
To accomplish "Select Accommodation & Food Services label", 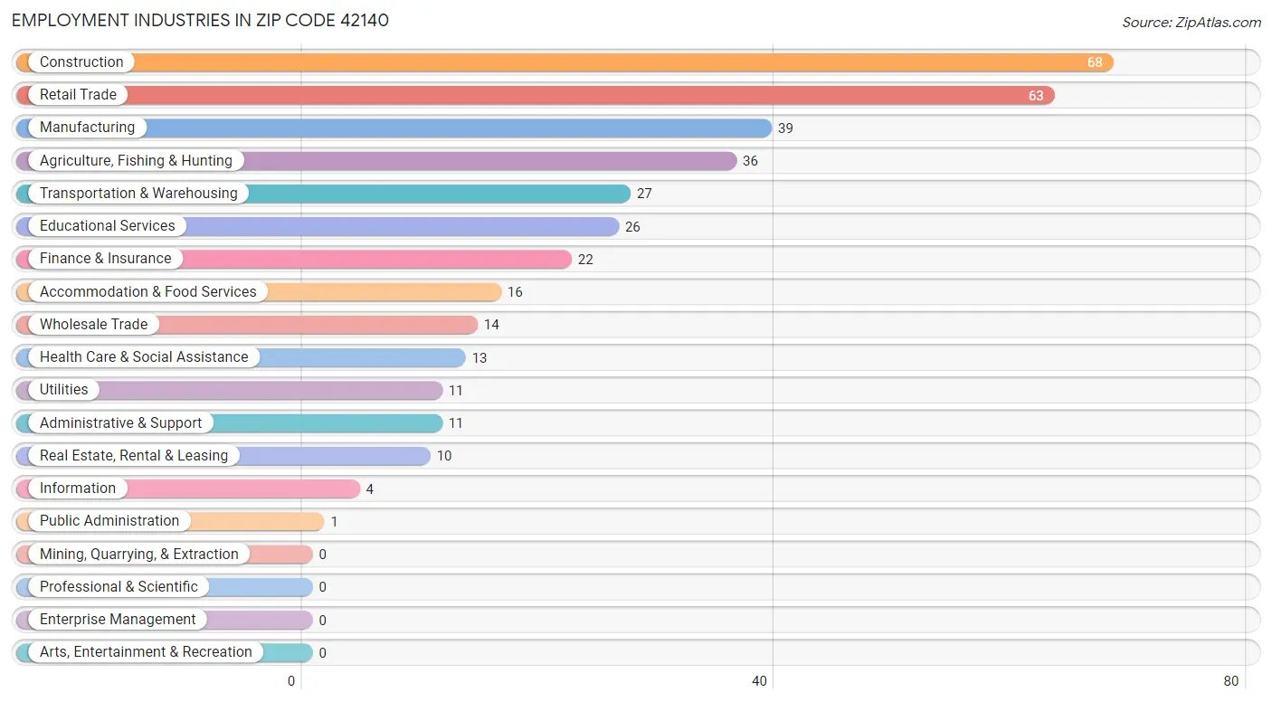I will 148,291.
